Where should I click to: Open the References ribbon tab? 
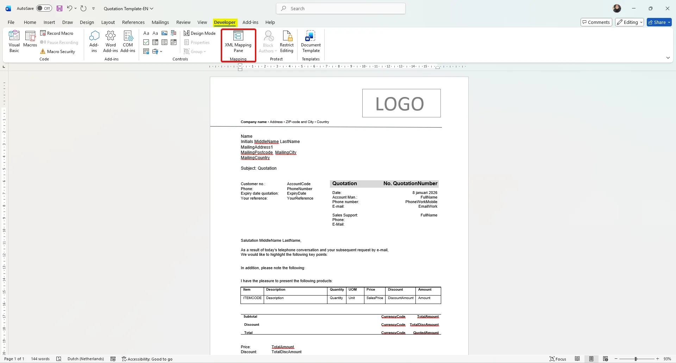point(133,22)
